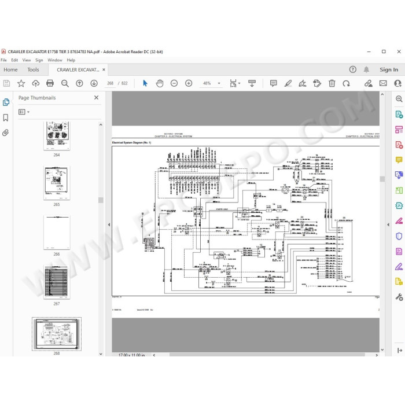The height and width of the screenshot is (405, 405).
Task: Open the Window menu
Action: tap(55, 60)
